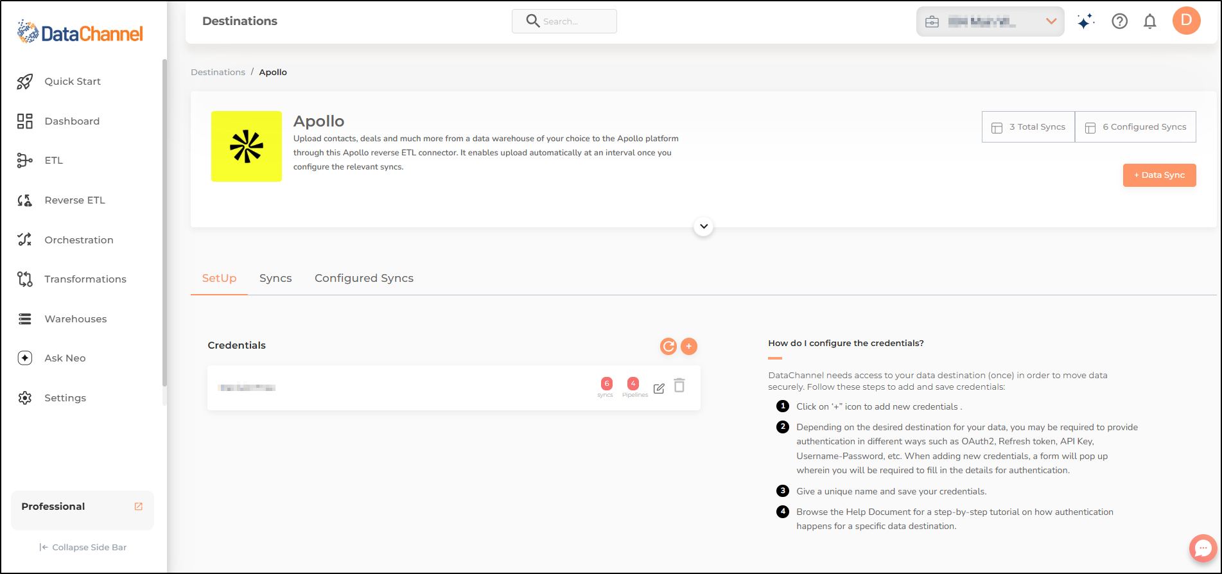Click the Apollo breadcrumb text

click(x=273, y=73)
